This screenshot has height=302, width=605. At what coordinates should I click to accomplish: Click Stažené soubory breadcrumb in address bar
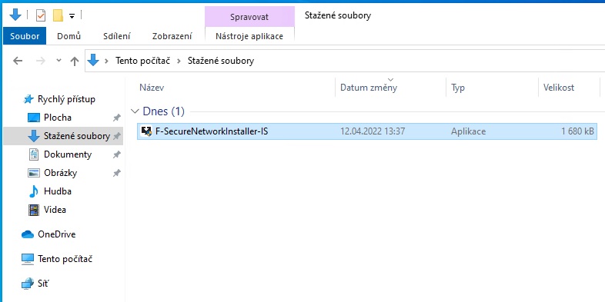point(221,61)
